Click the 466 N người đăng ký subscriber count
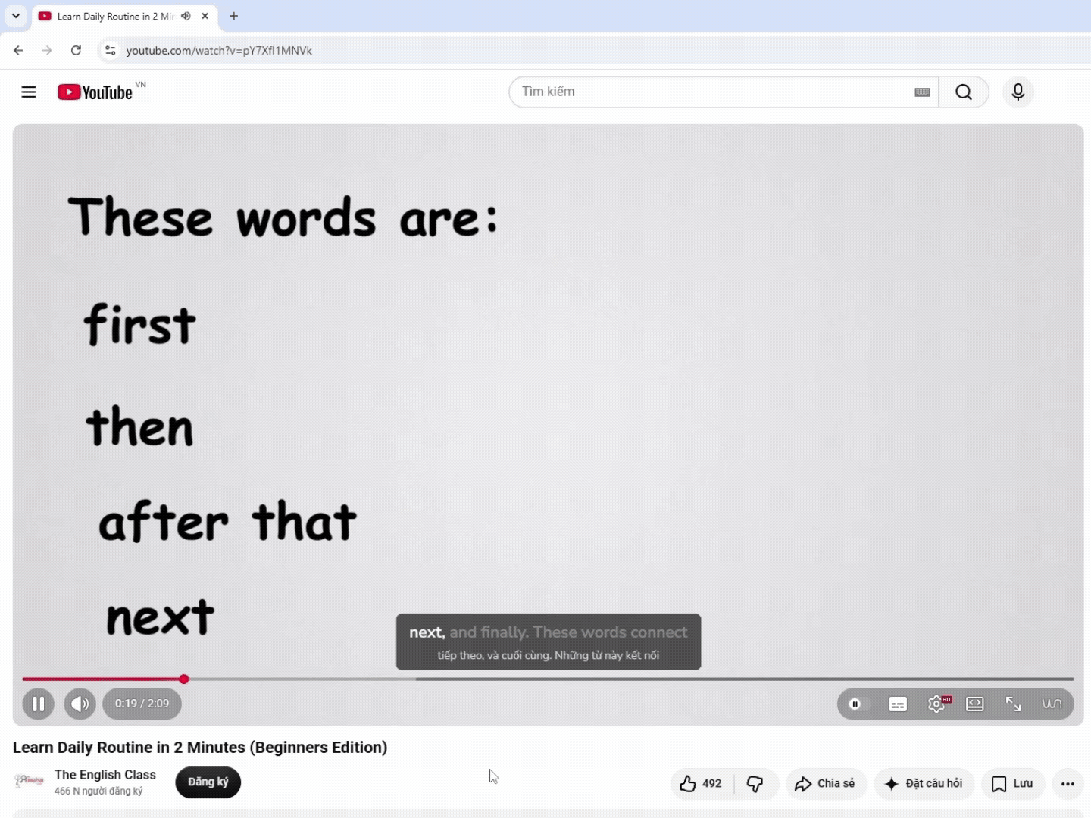 coord(98,791)
